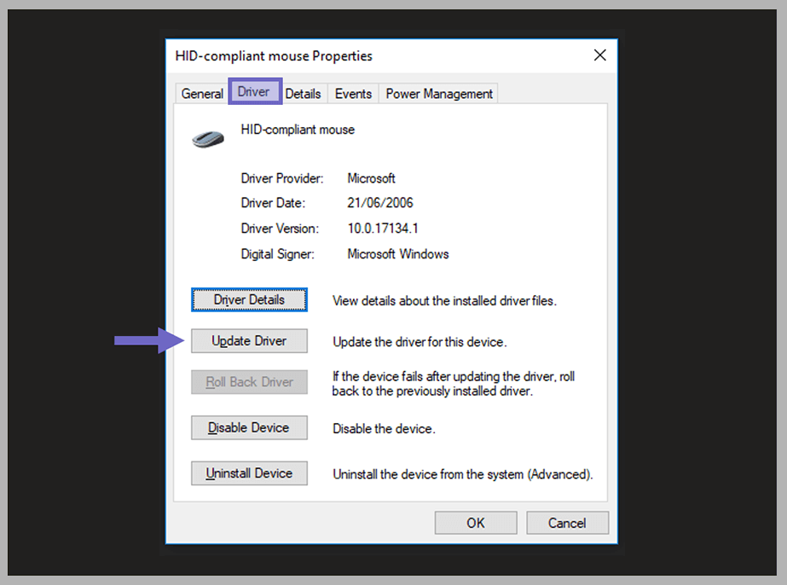Screen dimensions: 787x585
Task: Click the Driver Details button
Action: coord(249,299)
